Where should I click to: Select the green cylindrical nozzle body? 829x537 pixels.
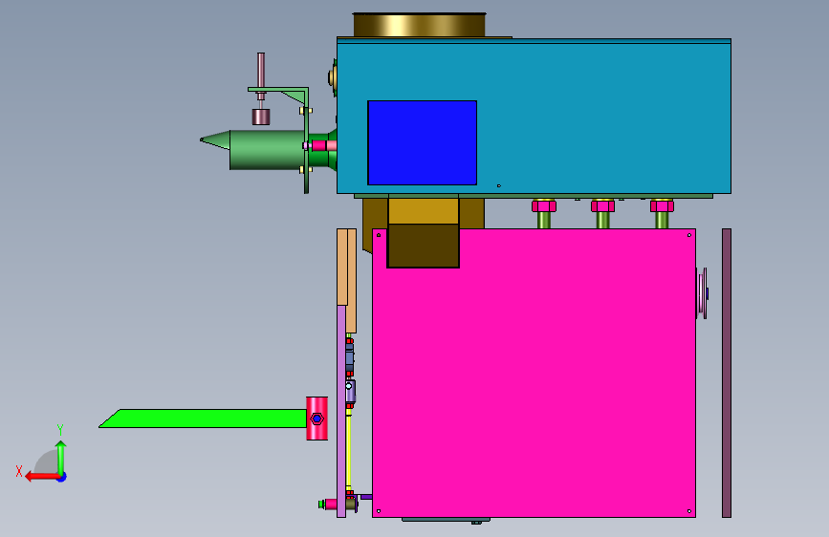click(267, 150)
